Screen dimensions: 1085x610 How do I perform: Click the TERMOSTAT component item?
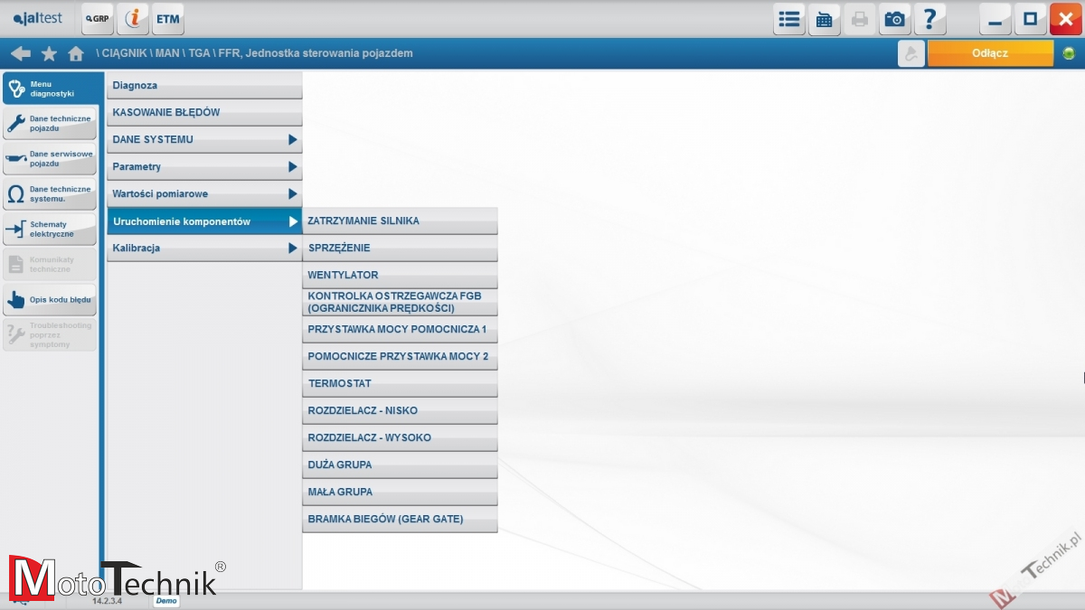[400, 384]
